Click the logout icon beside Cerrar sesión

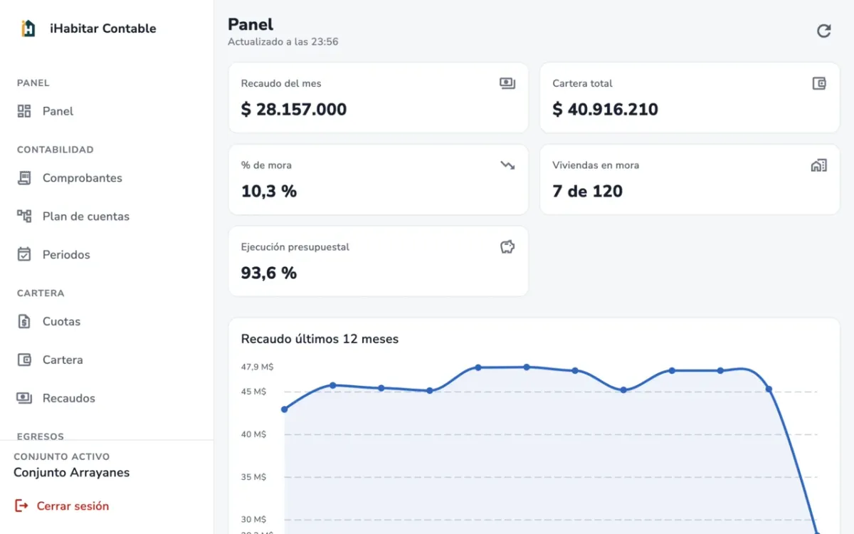tap(21, 506)
